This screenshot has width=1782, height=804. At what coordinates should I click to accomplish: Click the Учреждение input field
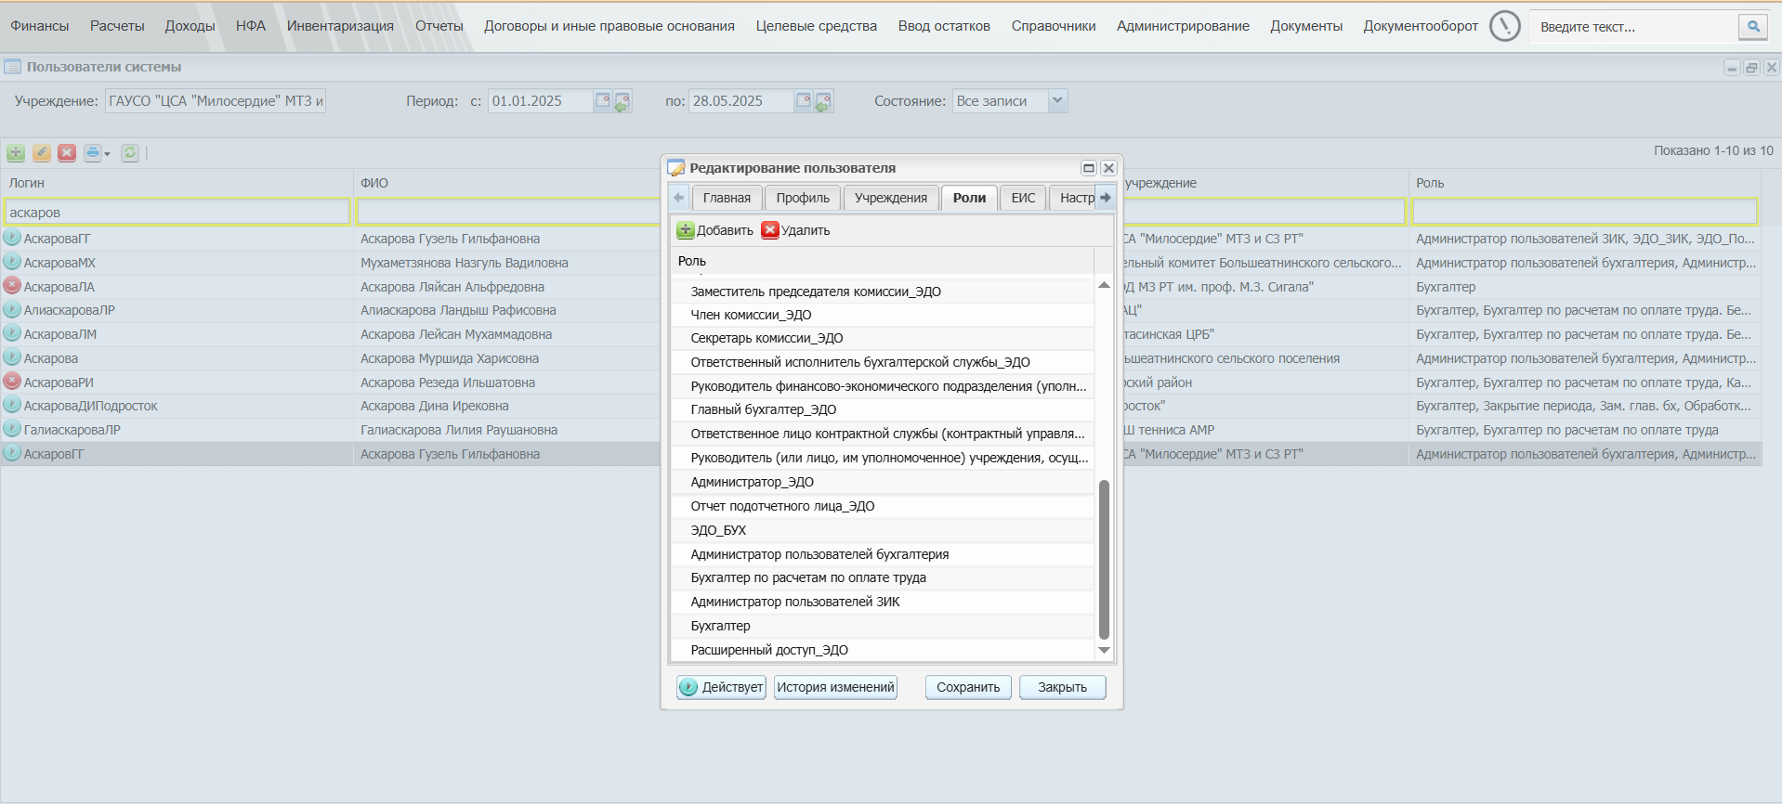(215, 101)
